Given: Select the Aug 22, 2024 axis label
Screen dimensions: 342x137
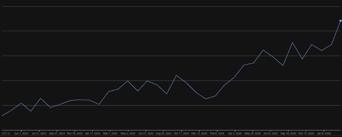Looking at the screenshot, I should point(164,133).
